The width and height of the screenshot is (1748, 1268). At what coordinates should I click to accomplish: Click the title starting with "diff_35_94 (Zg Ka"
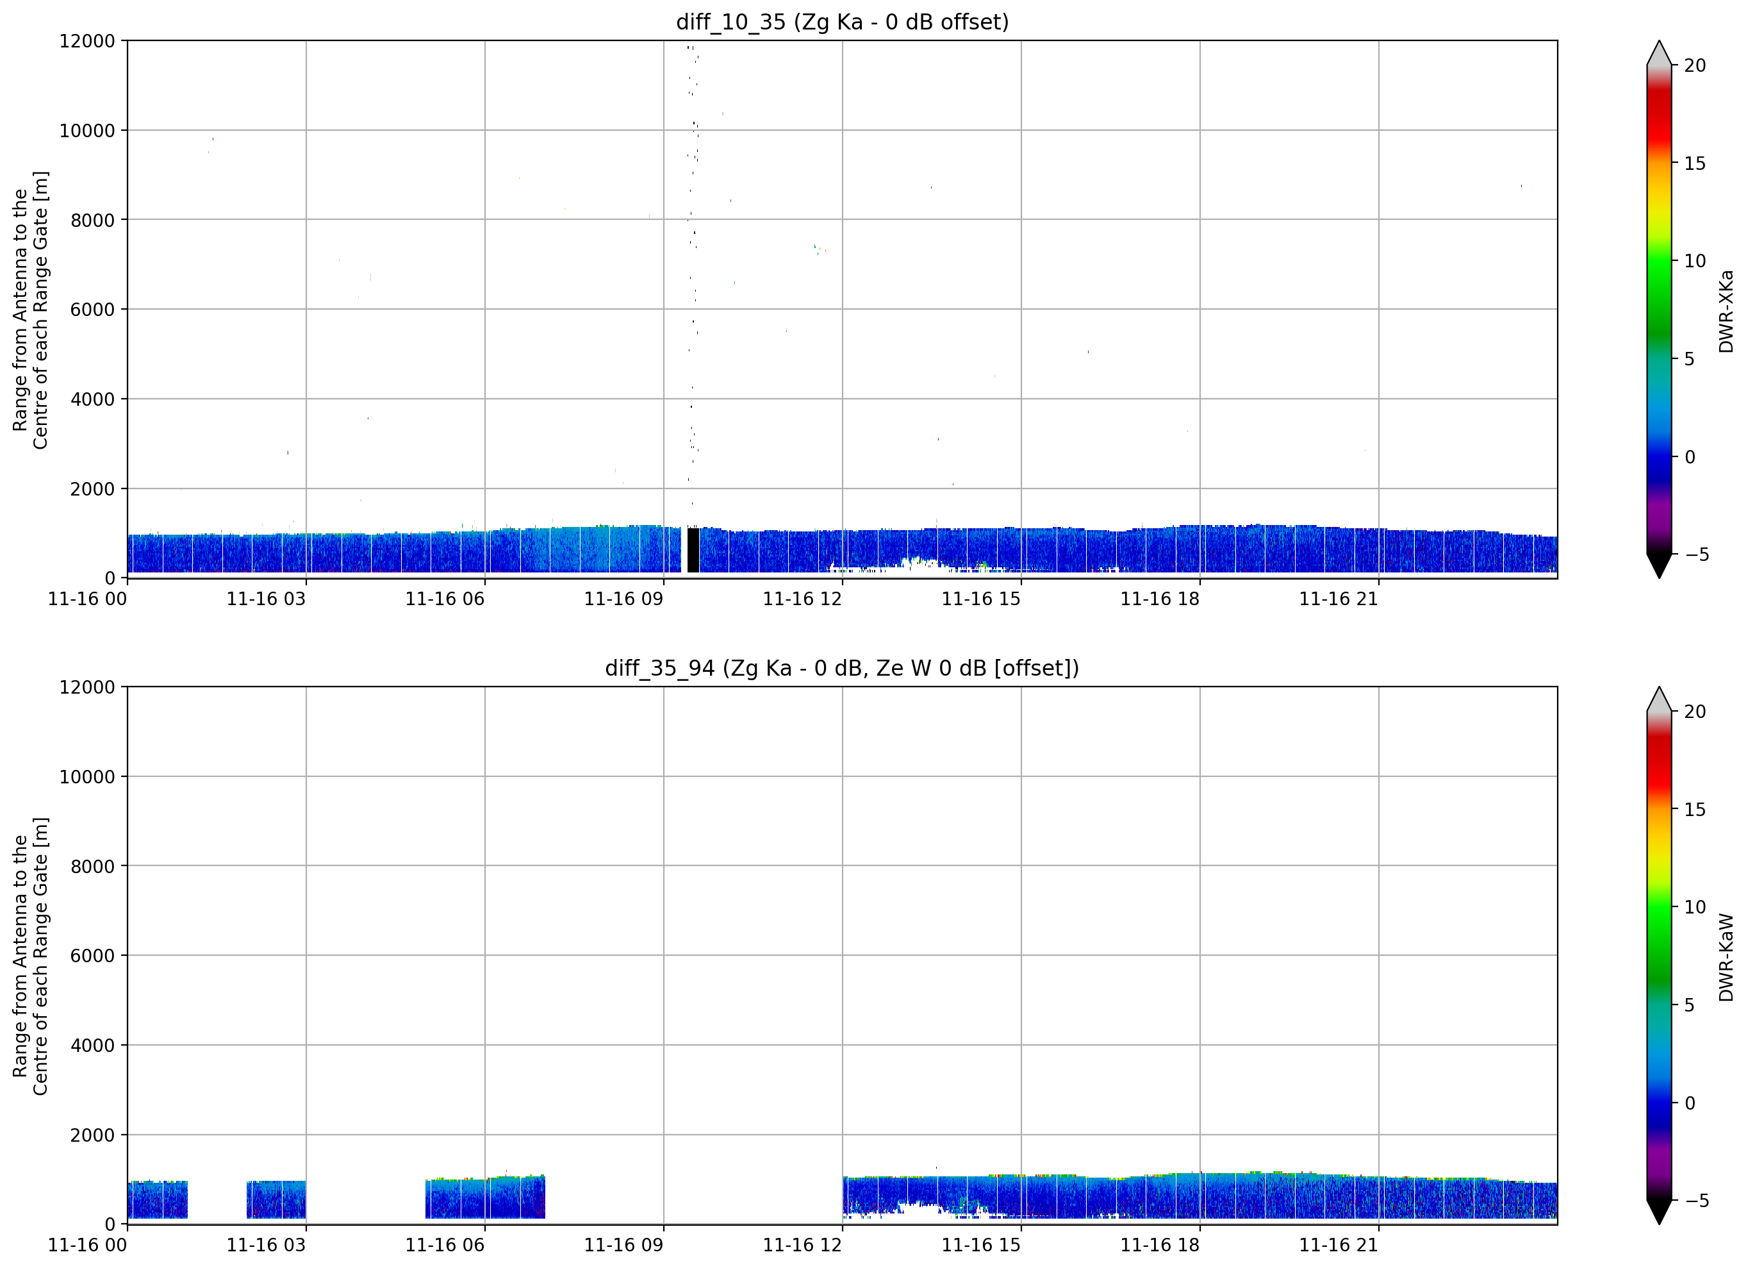(843, 668)
